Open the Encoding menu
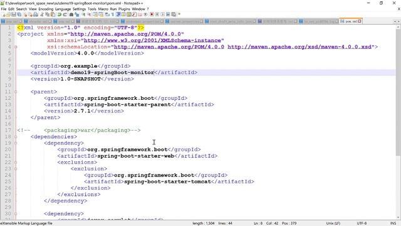This screenshot has height=226, width=401. pos(46,9)
